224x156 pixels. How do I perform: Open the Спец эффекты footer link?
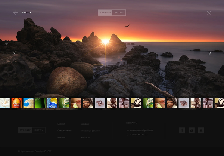pyautogui.click(x=64, y=131)
